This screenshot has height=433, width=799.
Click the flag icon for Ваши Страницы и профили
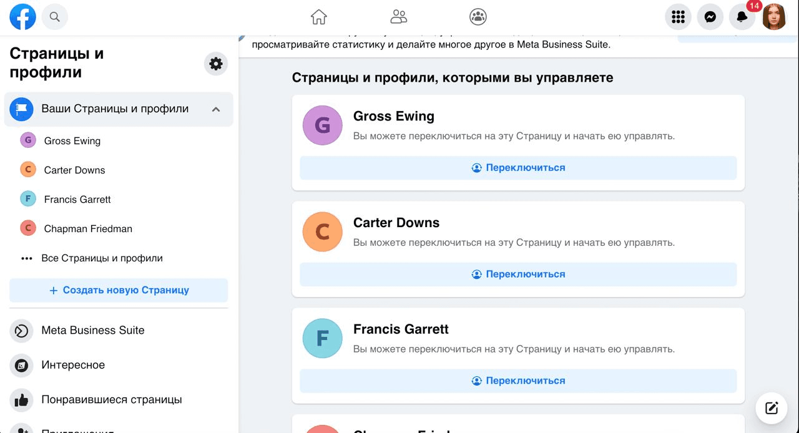(22, 109)
